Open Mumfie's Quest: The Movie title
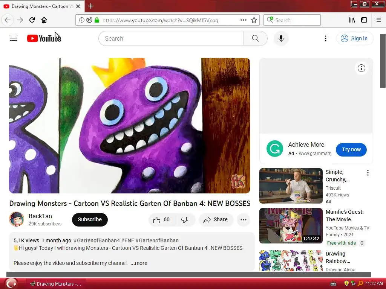The width and height of the screenshot is (386, 289). tap(345, 216)
